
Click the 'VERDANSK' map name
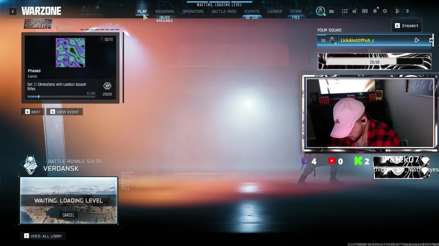point(61,168)
